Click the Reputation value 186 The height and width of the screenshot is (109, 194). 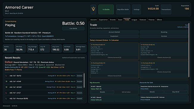tap(187, 9)
